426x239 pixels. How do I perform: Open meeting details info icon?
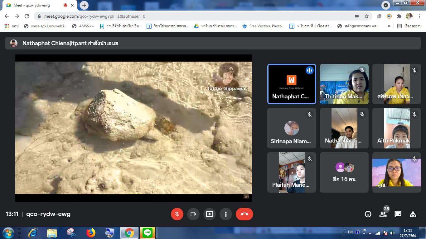(368, 214)
